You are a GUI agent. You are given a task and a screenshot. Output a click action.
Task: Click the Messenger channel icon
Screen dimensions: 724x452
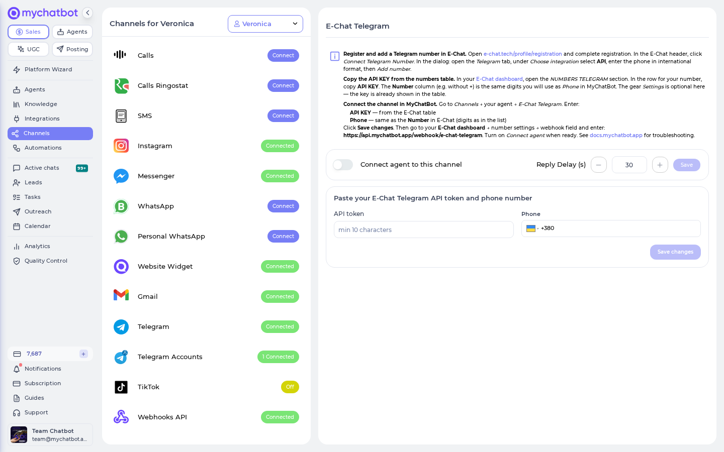point(121,176)
